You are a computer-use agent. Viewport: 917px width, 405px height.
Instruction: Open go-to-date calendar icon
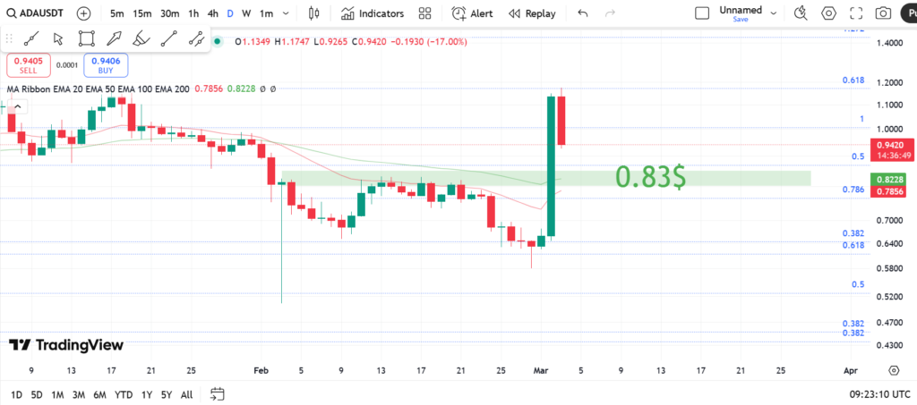tap(217, 393)
